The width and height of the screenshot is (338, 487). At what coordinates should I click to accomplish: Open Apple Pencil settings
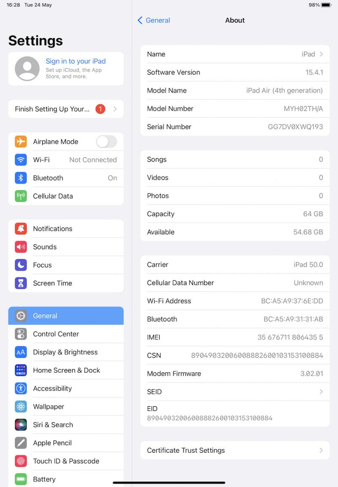coord(66,443)
